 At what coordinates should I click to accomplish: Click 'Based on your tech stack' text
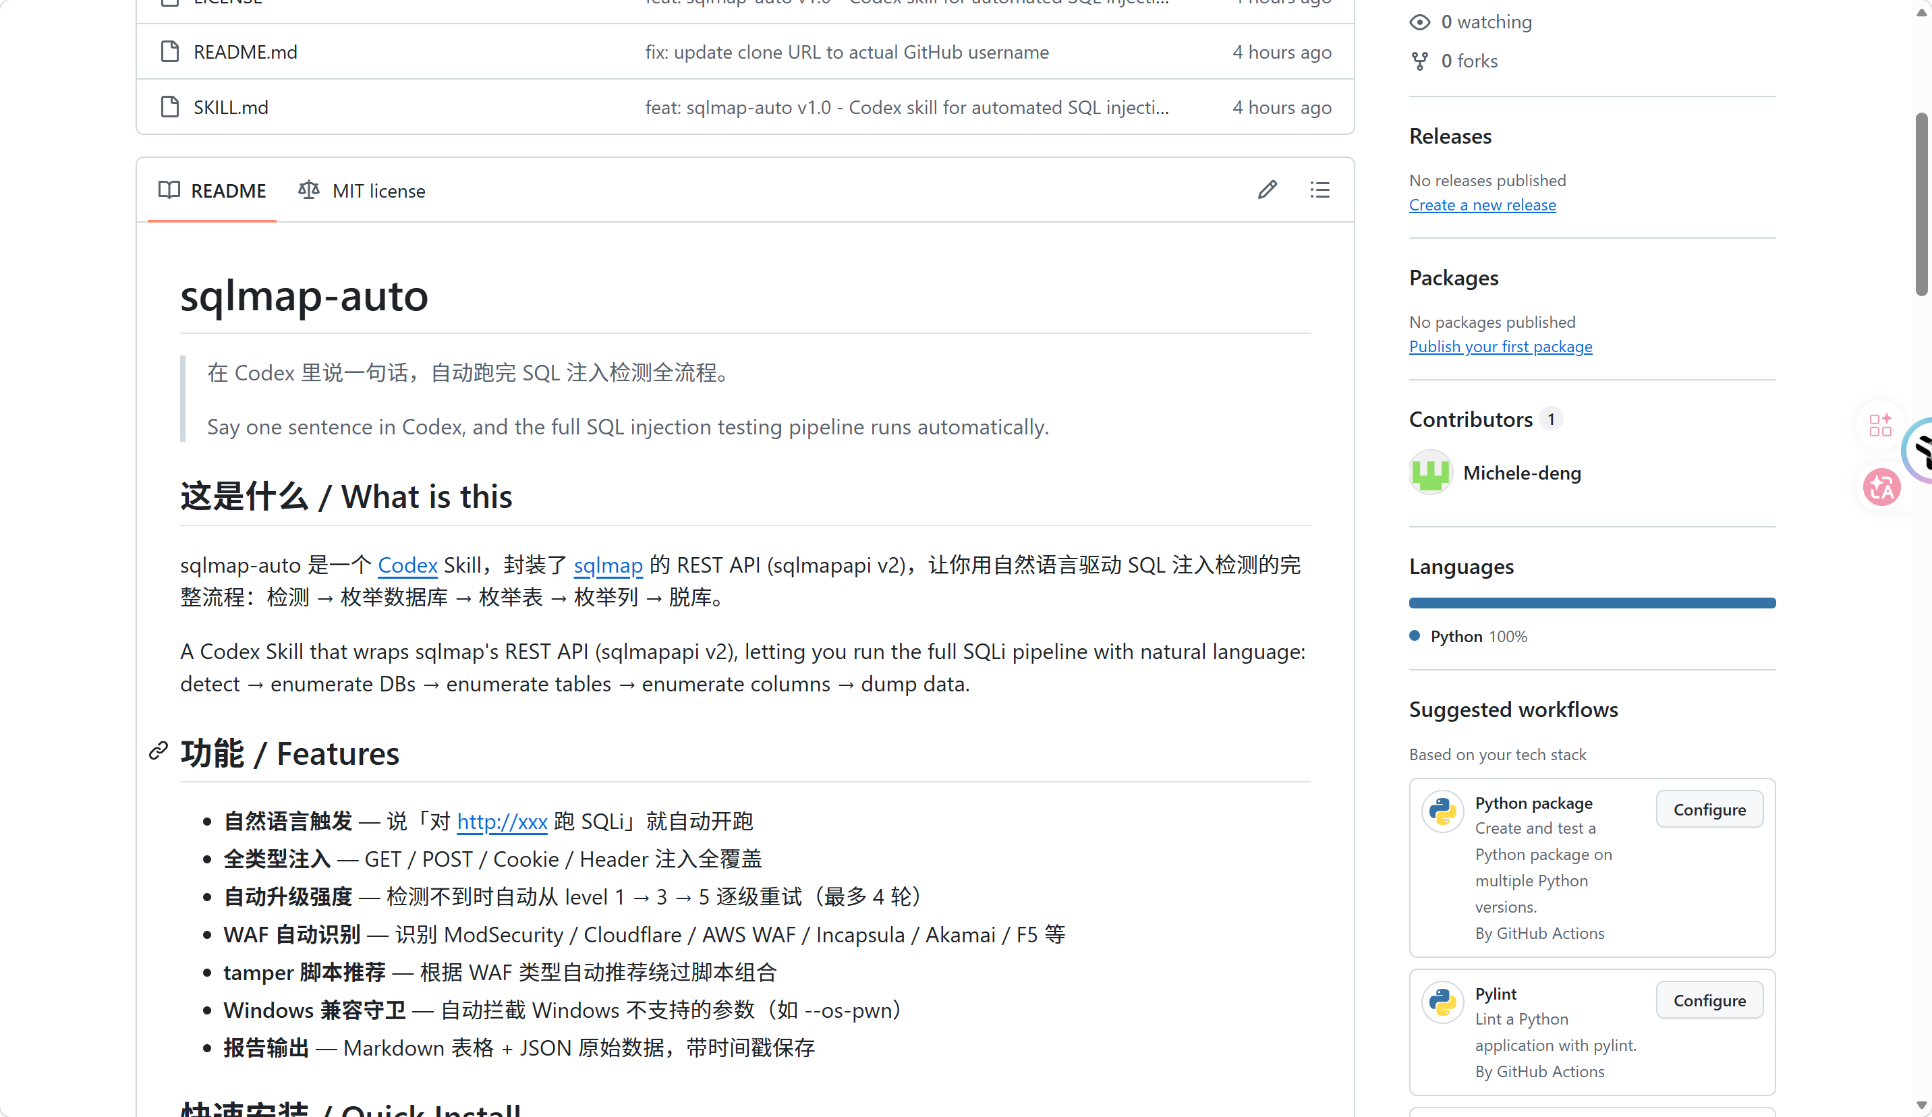[x=1498, y=754]
